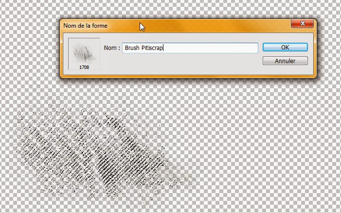Viewport: 341px width, 213px height.
Task: Click blank dialog area below name field
Action: (x=190, y=66)
